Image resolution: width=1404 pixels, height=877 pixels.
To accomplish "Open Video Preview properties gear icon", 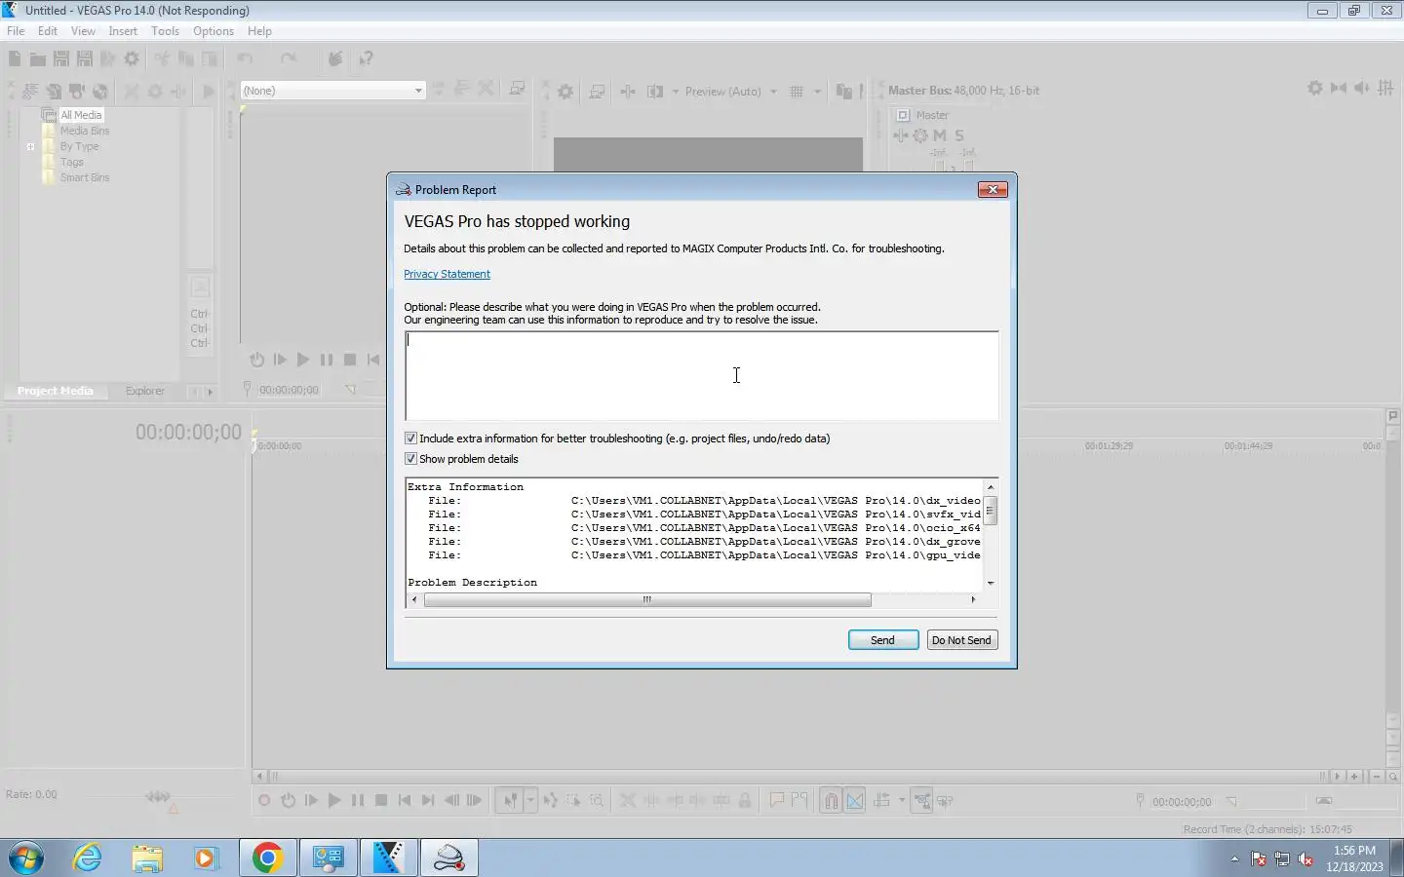I will click(x=565, y=91).
